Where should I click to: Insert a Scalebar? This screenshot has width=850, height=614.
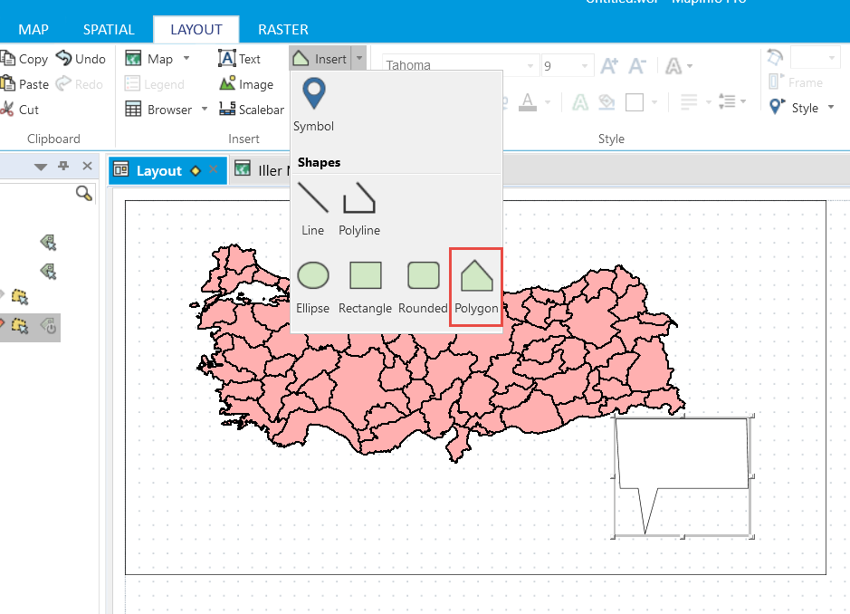click(251, 110)
